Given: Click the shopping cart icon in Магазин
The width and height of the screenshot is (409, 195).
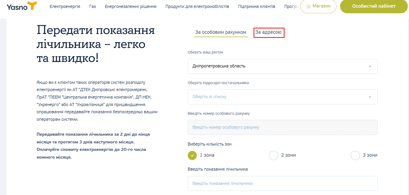Looking at the screenshot, I should pyautogui.click(x=309, y=6).
